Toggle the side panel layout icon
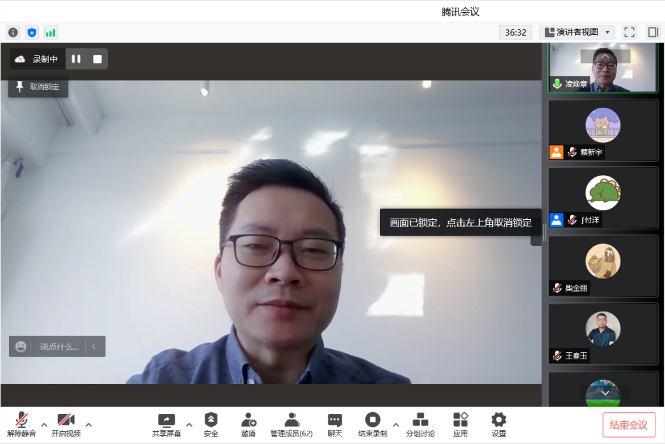This screenshot has width=665, height=444. tap(653, 32)
